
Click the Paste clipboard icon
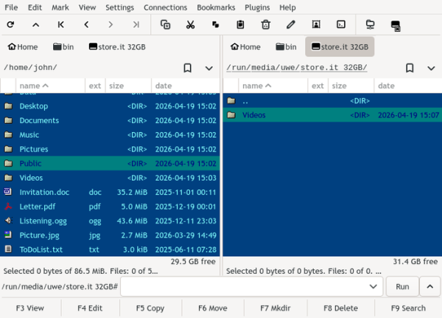(x=240, y=24)
